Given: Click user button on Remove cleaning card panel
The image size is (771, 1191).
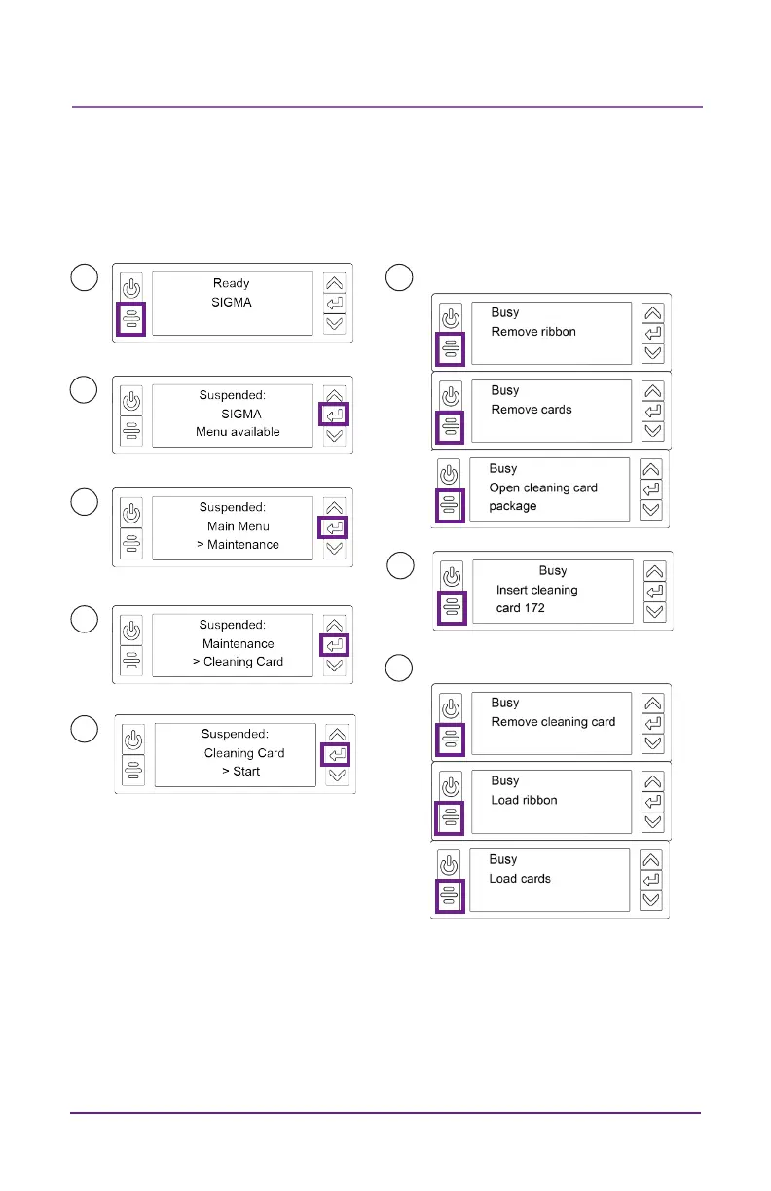Looking at the screenshot, I should pyautogui.click(x=449, y=739).
